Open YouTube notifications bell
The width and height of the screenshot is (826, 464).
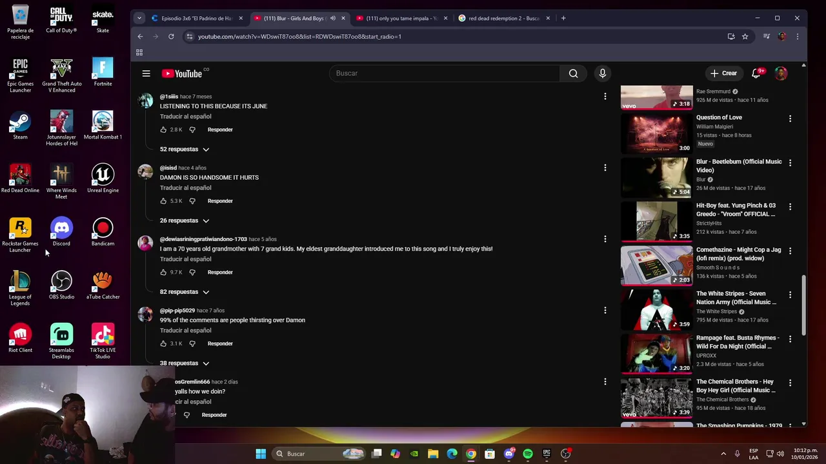pos(756,73)
